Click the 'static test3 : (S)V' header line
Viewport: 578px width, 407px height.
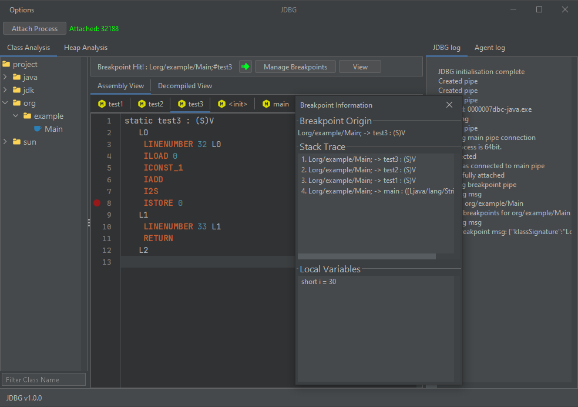[x=169, y=121]
